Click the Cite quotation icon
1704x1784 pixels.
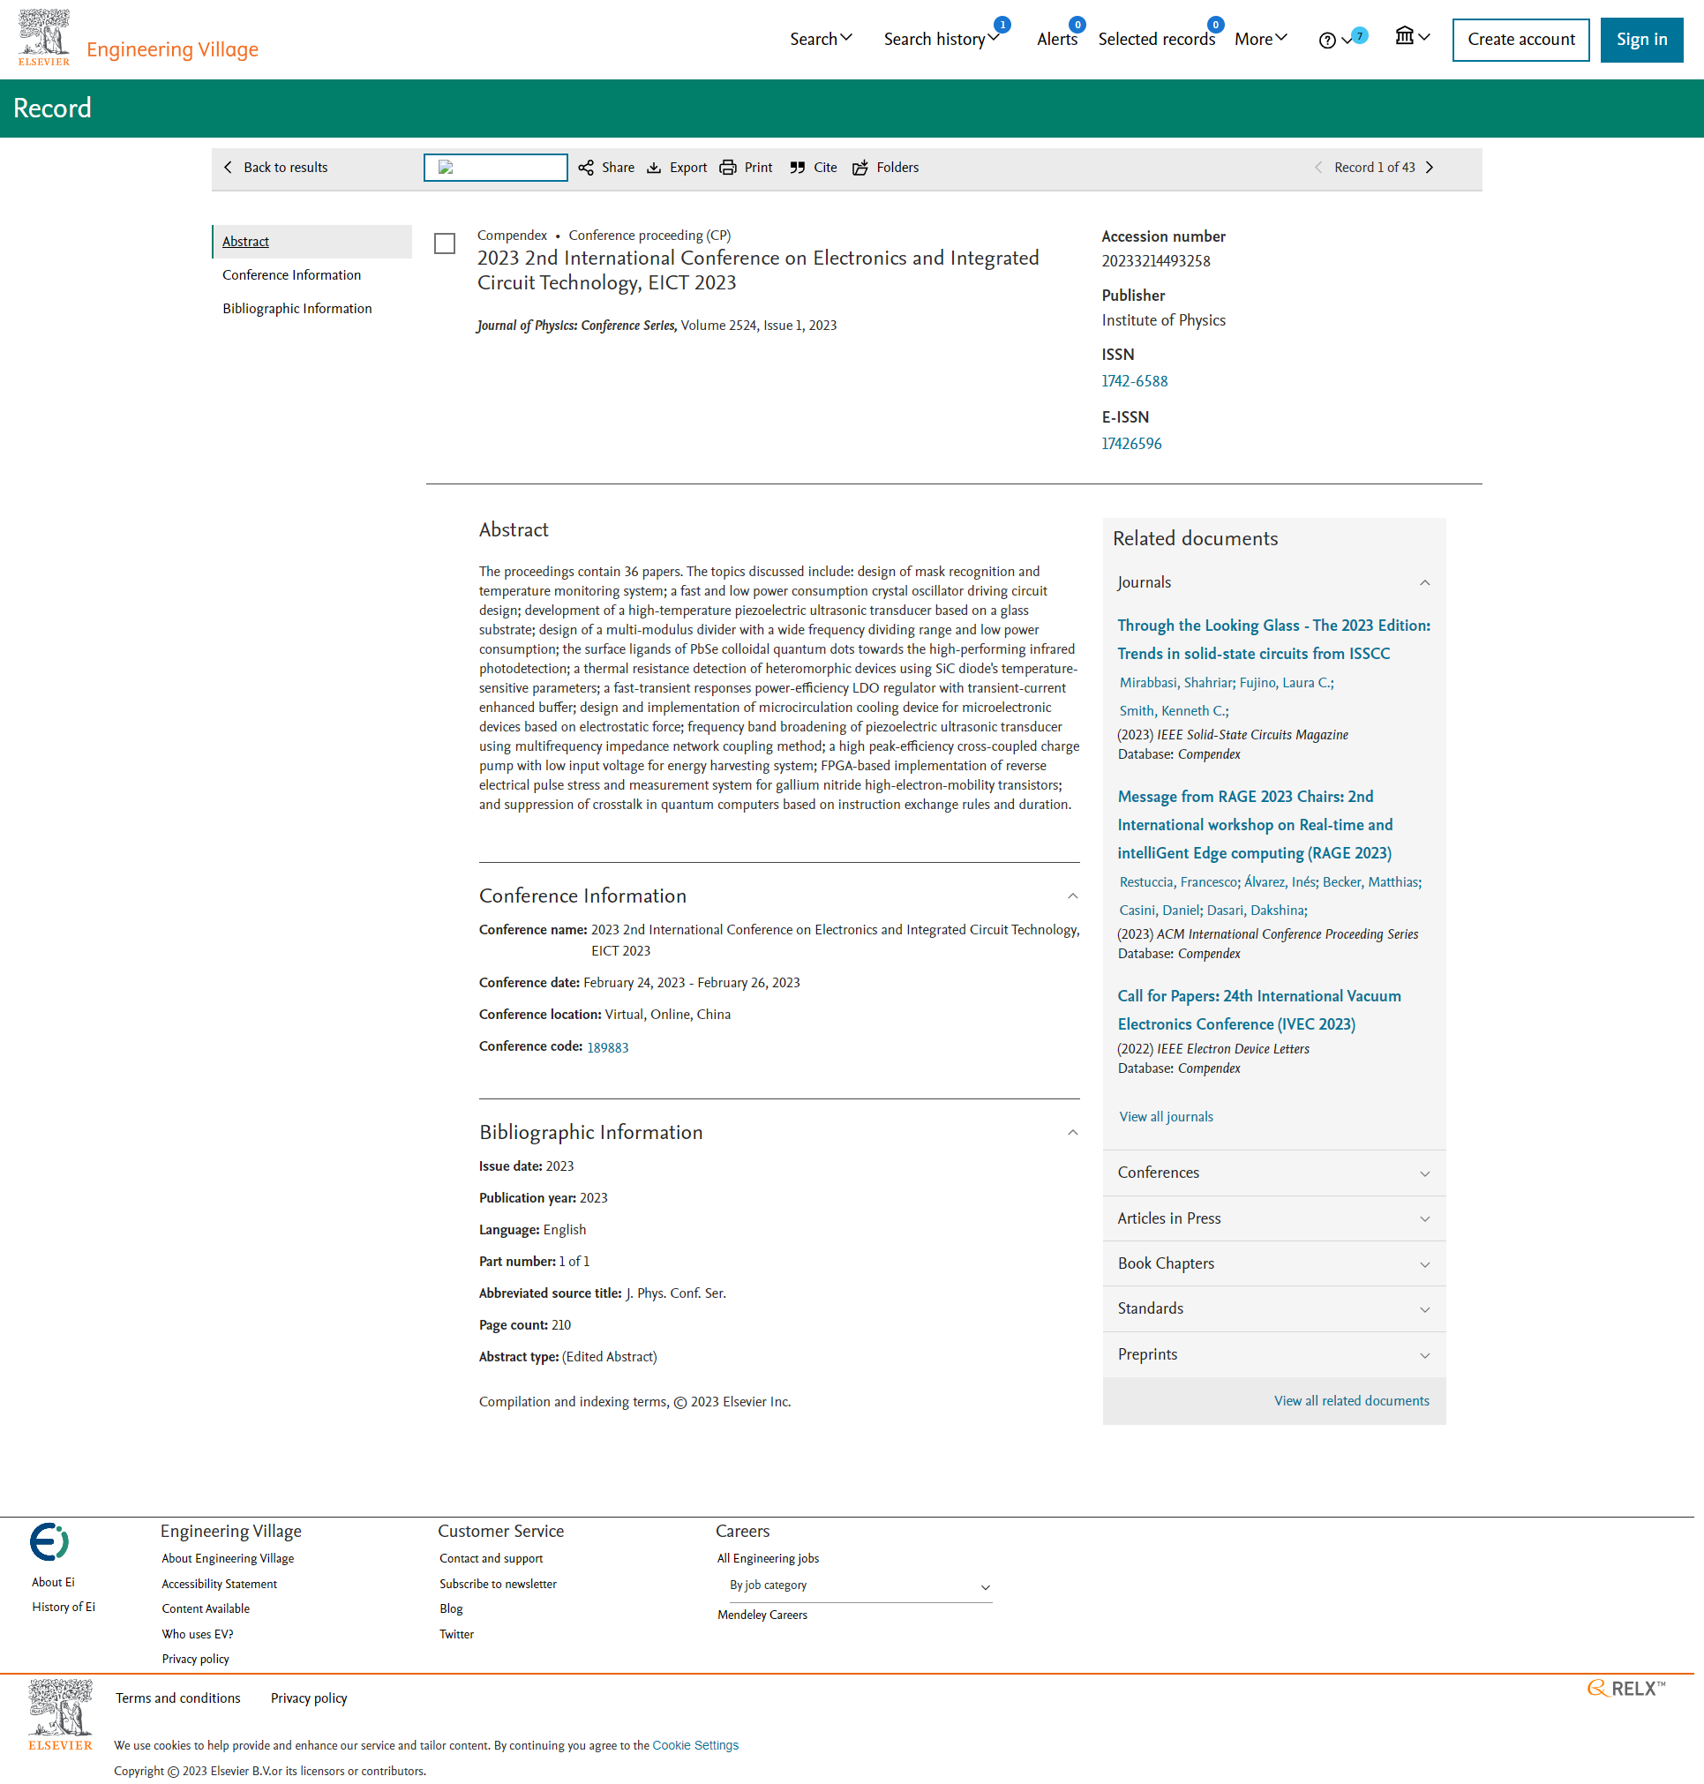[798, 168]
